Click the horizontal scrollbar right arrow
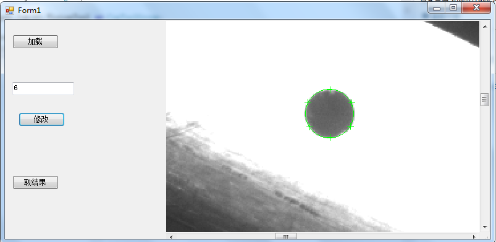 474,236
